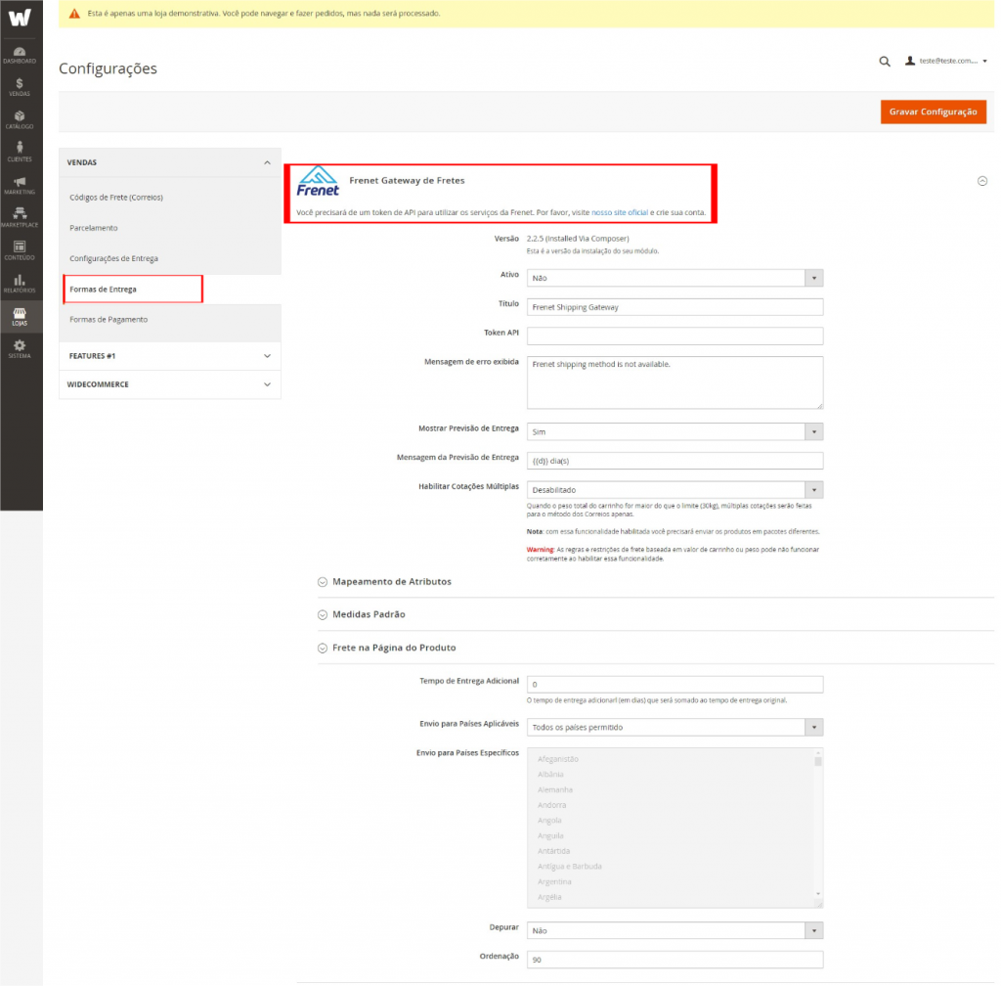
Task: Open the teste@teste.com account menu
Action: pyautogui.click(x=946, y=62)
